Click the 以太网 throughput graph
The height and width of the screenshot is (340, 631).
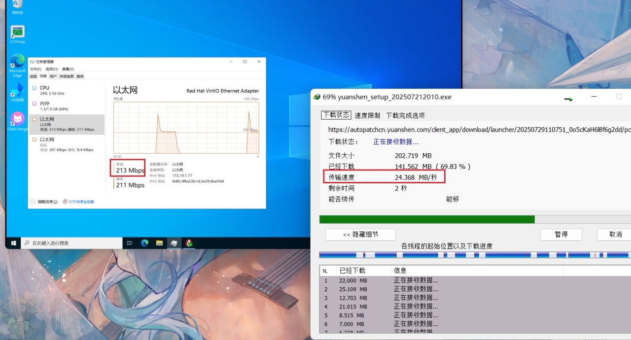(x=186, y=127)
